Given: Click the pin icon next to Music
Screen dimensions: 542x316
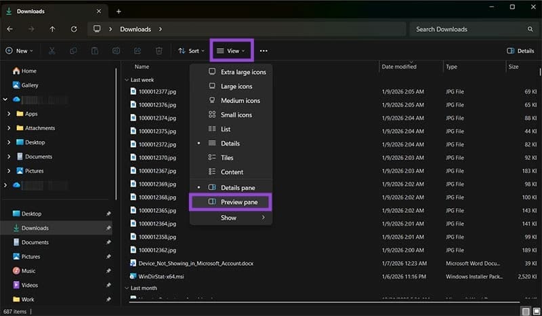Looking at the screenshot, I should pyautogui.click(x=108, y=271).
